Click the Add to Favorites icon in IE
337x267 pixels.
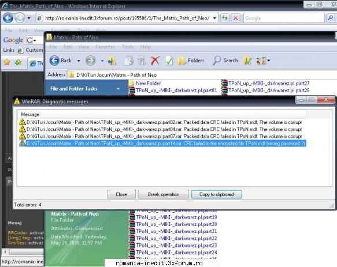(18, 62)
